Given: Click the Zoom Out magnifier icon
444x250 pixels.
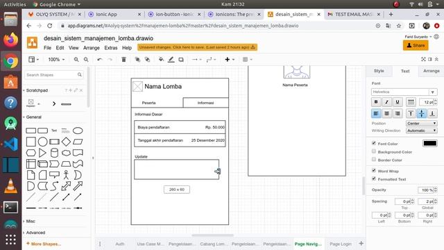Looking at the screenshot, I should pyautogui.click(x=86, y=60).
